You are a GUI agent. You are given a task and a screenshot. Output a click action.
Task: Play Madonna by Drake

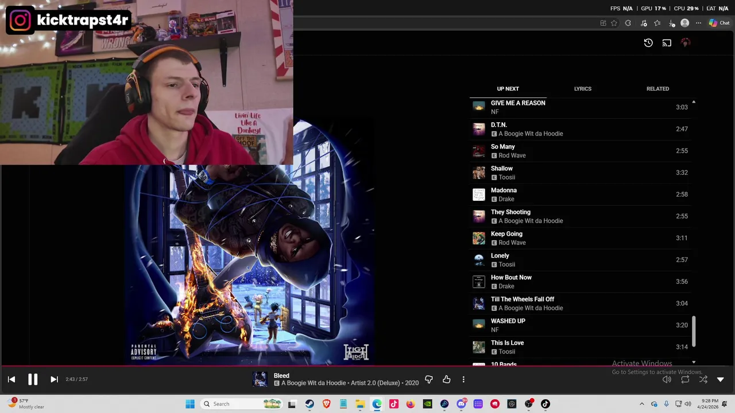tap(580, 194)
